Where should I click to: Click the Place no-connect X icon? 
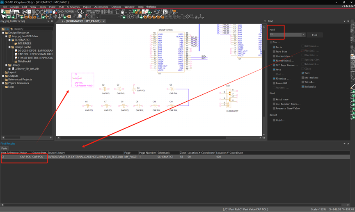click(86, 16)
